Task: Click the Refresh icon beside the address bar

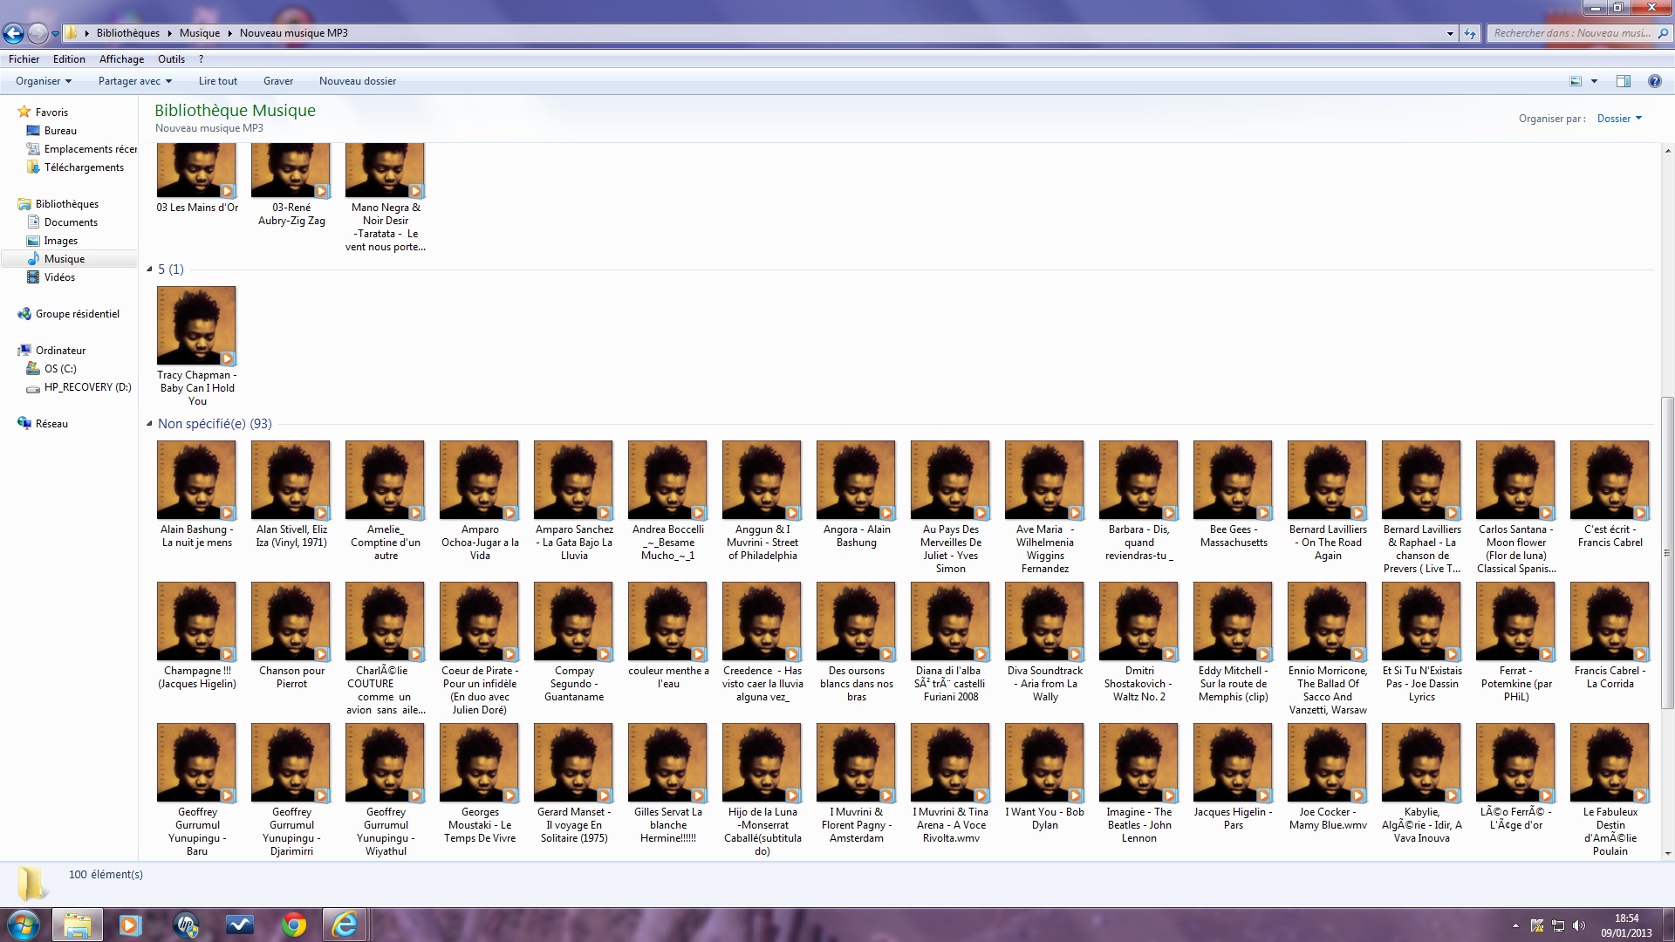Action: [x=1470, y=33]
